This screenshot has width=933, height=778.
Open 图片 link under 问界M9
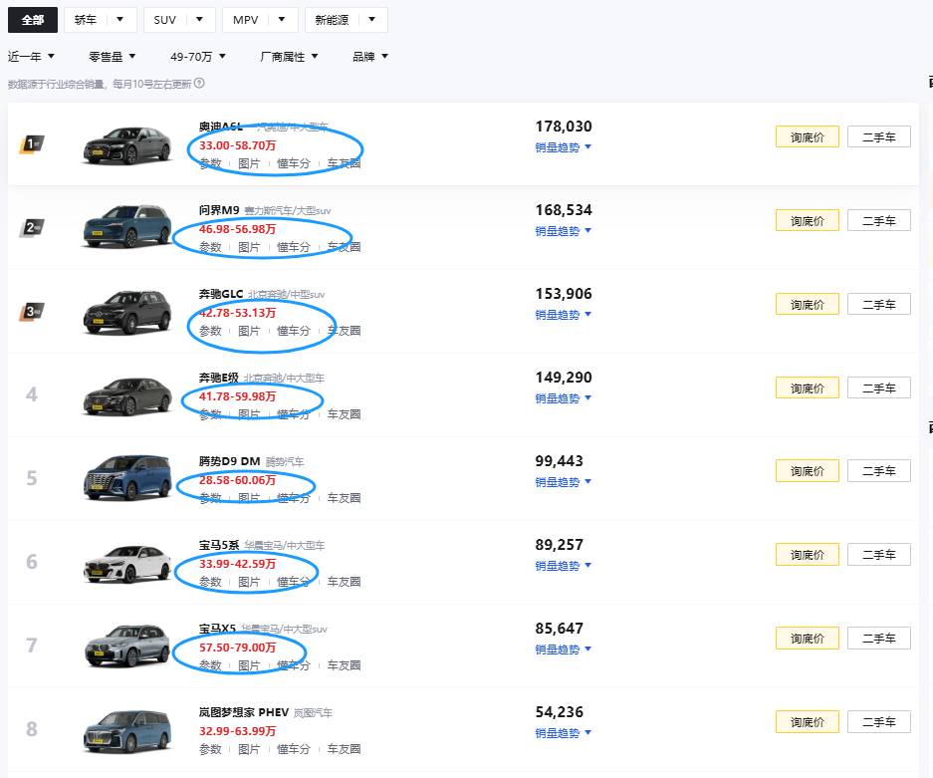[x=249, y=247]
